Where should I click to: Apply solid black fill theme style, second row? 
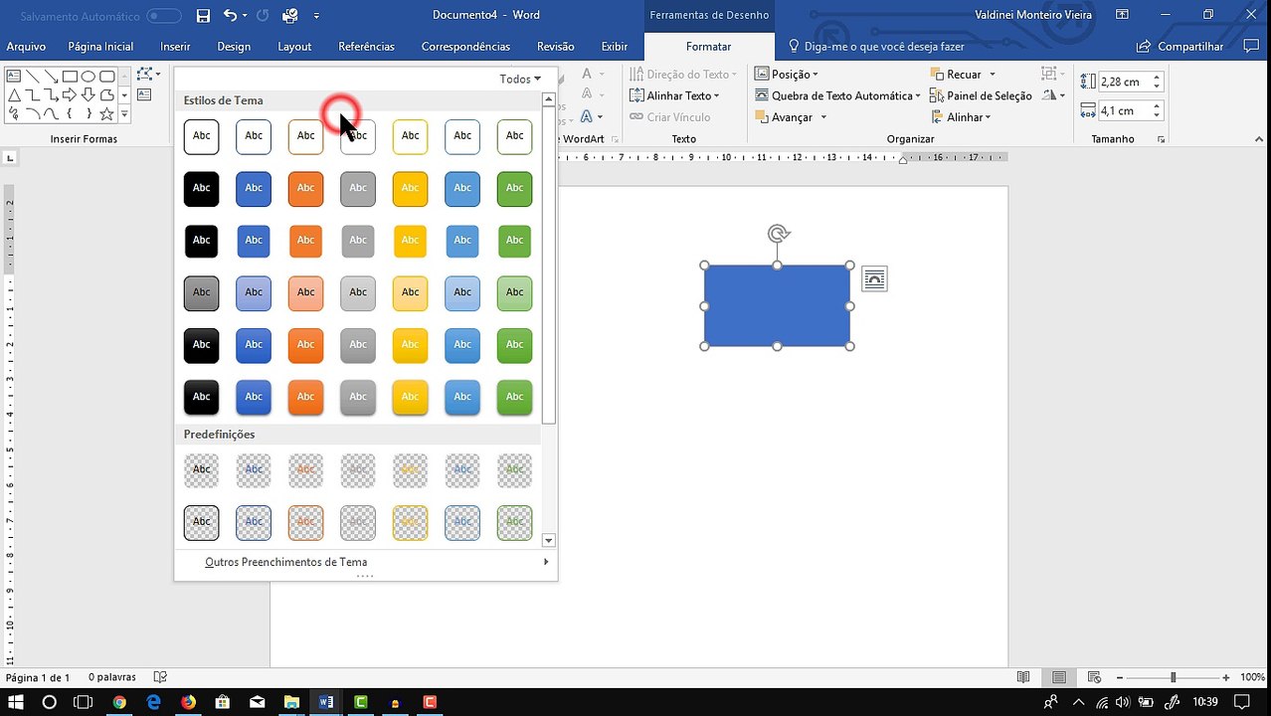pos(202,189)
